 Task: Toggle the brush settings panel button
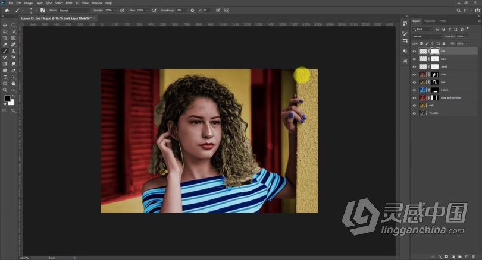(43, 11)
